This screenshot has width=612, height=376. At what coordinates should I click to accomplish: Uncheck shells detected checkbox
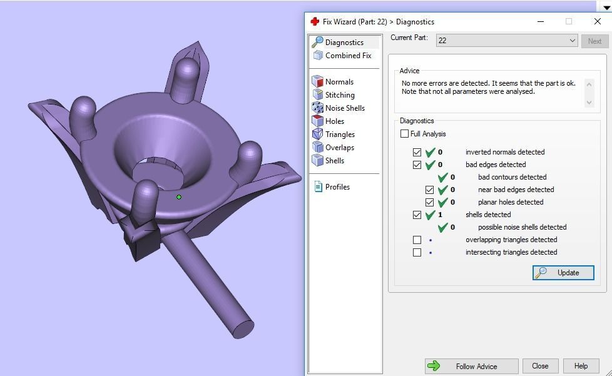[417, 215]
